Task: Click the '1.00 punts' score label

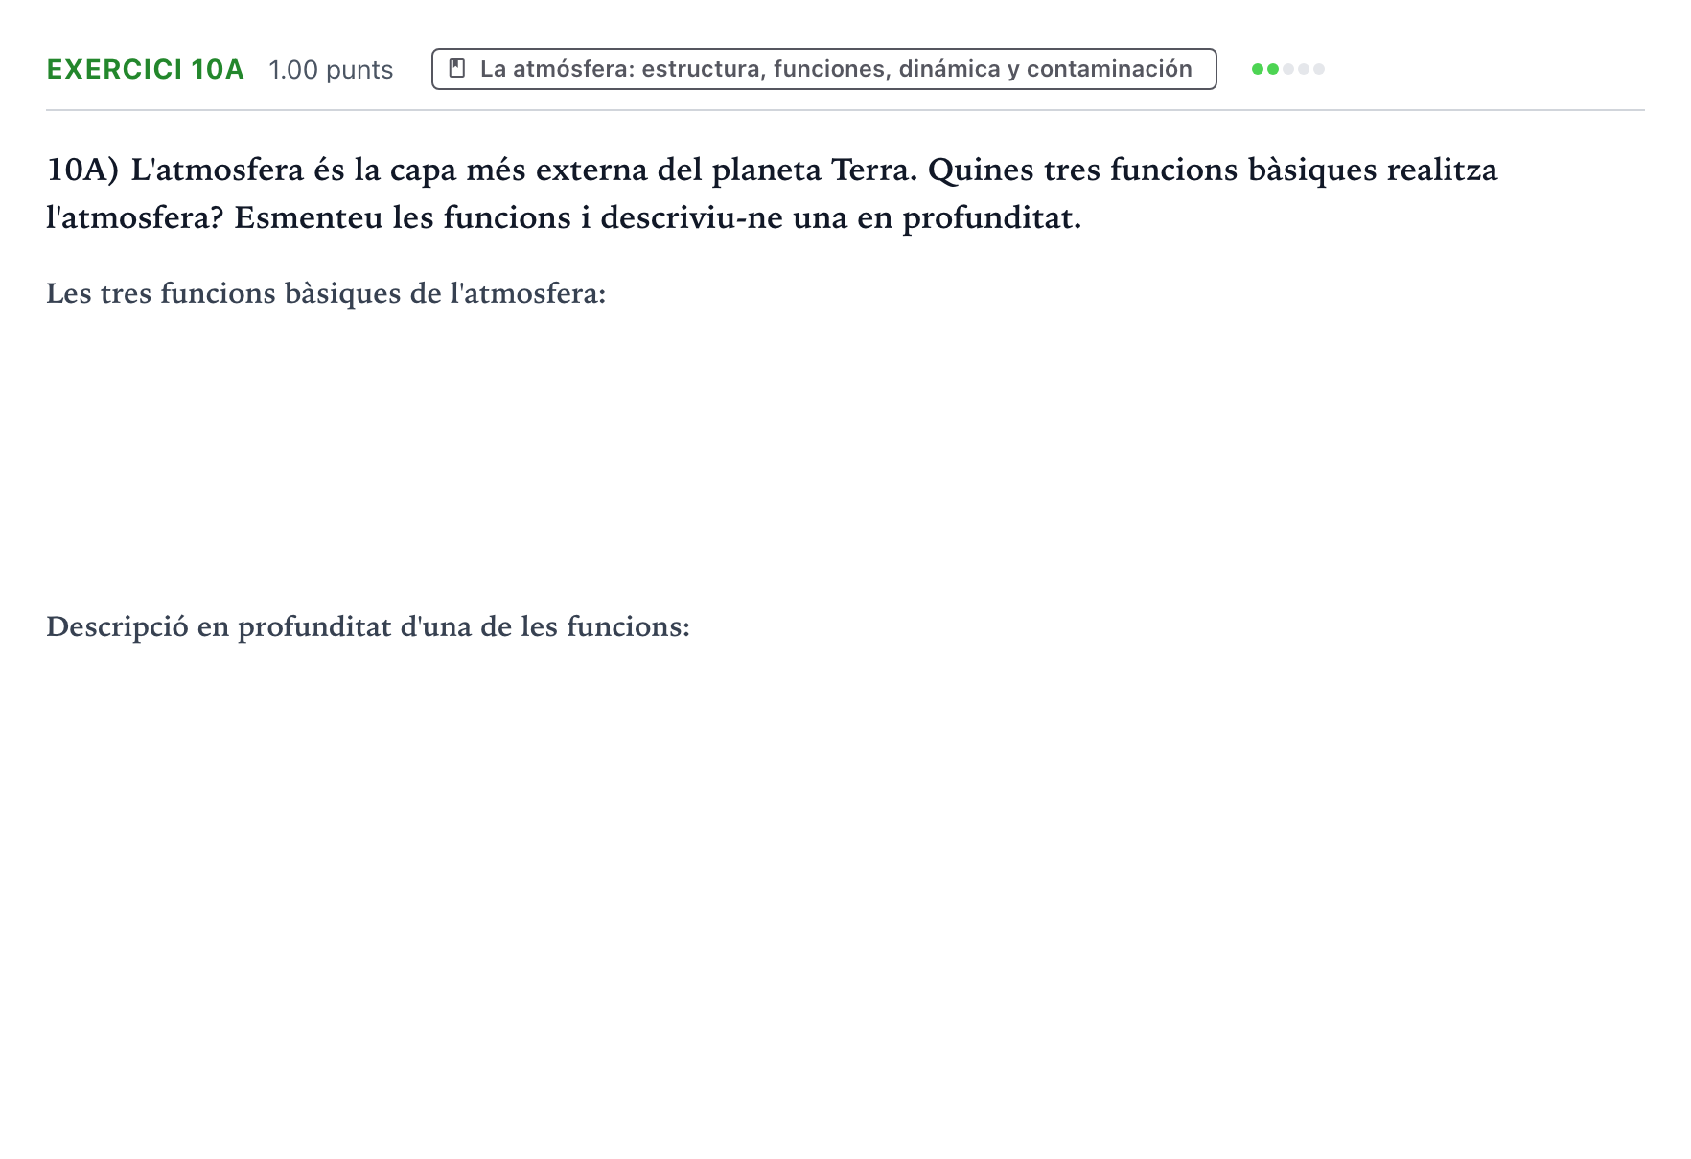Action: [331, 70]
